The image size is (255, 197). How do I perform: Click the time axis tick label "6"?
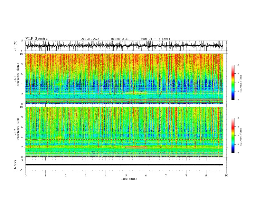click(x=146, y=175)
